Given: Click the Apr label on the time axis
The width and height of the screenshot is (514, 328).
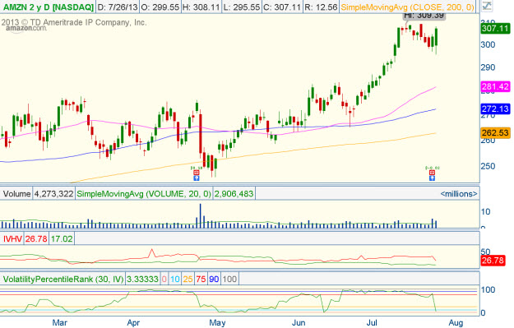Looking at the screenshot, I should tap(133, 323).
